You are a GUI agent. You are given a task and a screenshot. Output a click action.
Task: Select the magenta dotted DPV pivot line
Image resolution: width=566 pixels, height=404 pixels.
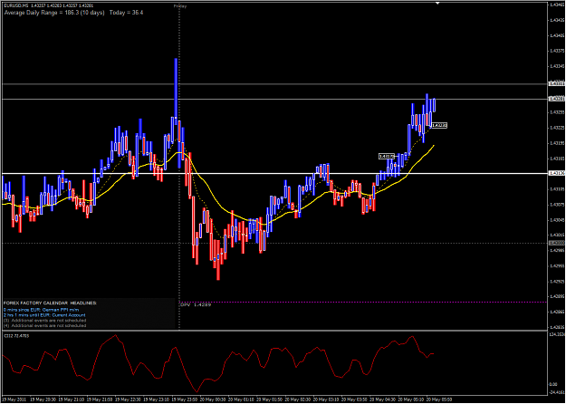tap(363, 302)
